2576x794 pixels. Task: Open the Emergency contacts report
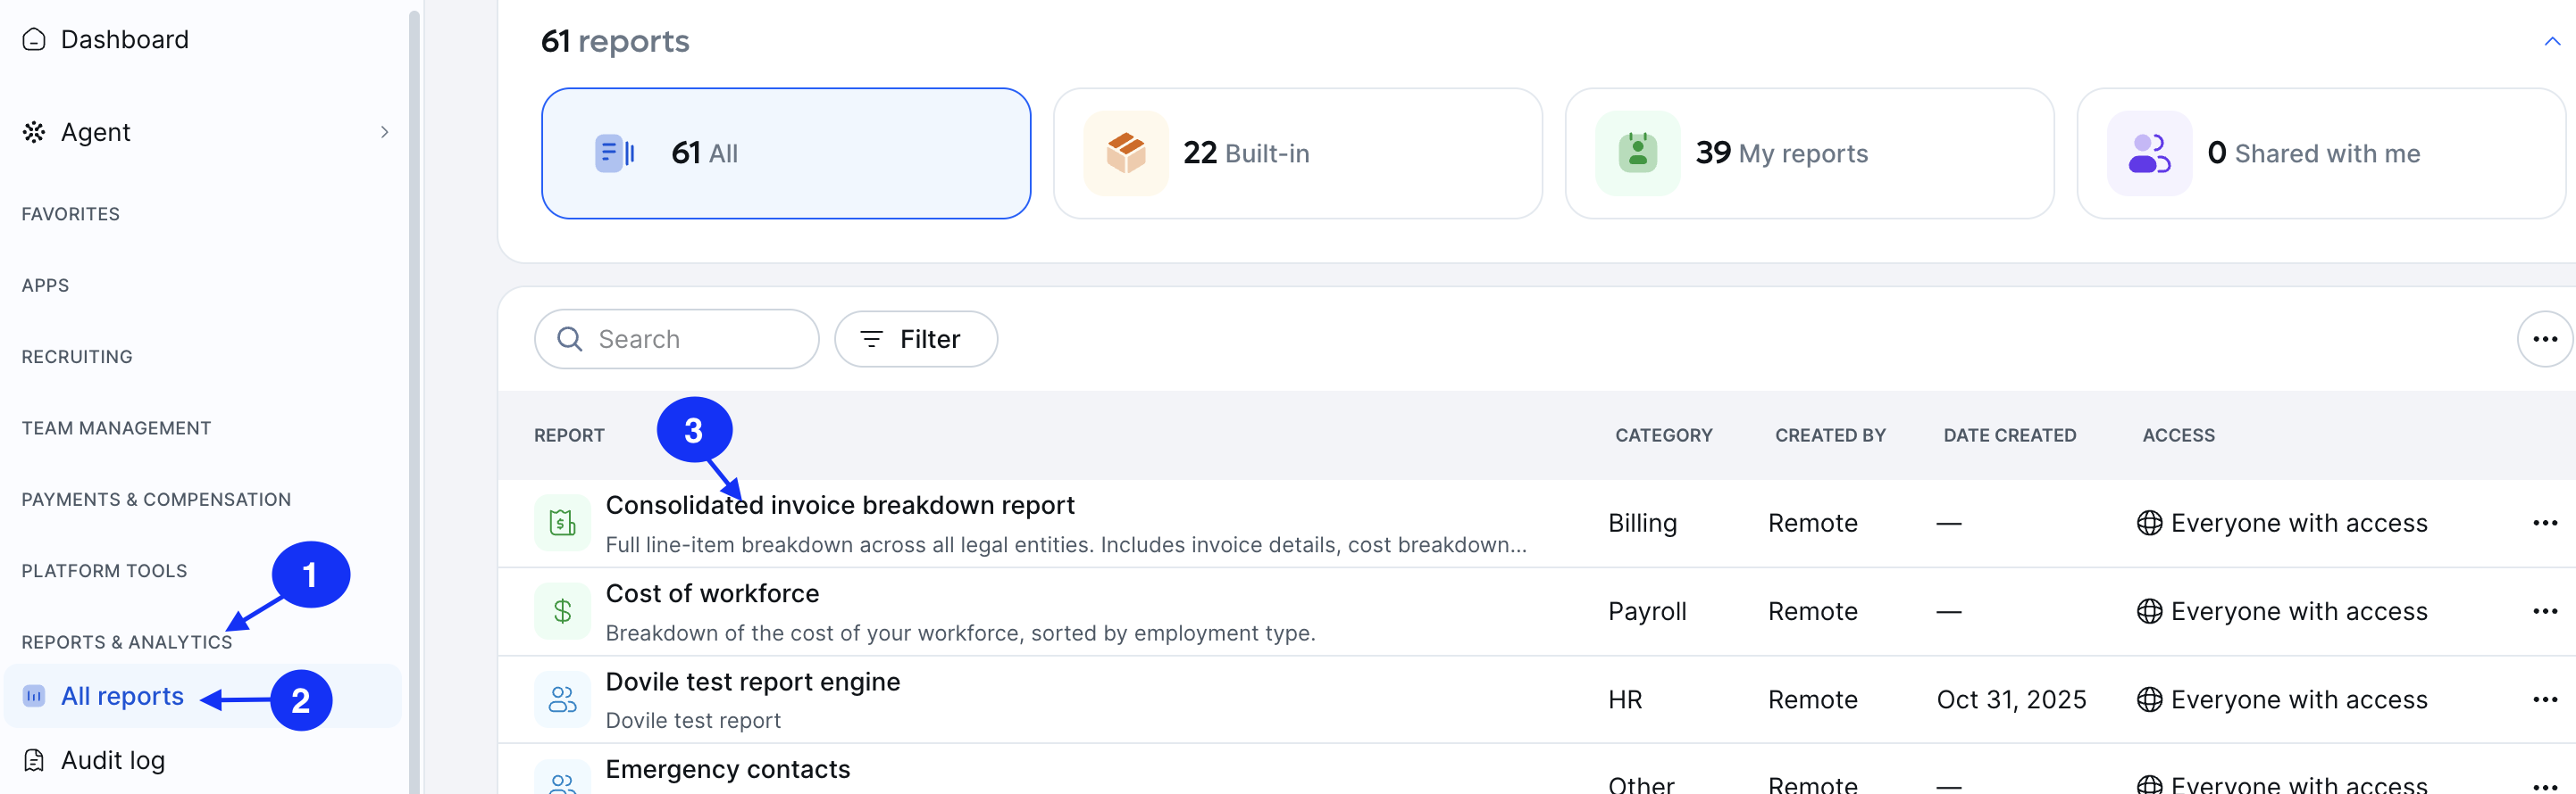[728, 769]
